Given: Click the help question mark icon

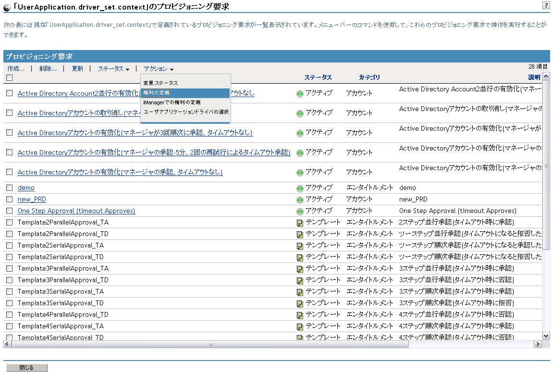Looking at the screenshot, I should pyautogui.click(x=546, y=5).
